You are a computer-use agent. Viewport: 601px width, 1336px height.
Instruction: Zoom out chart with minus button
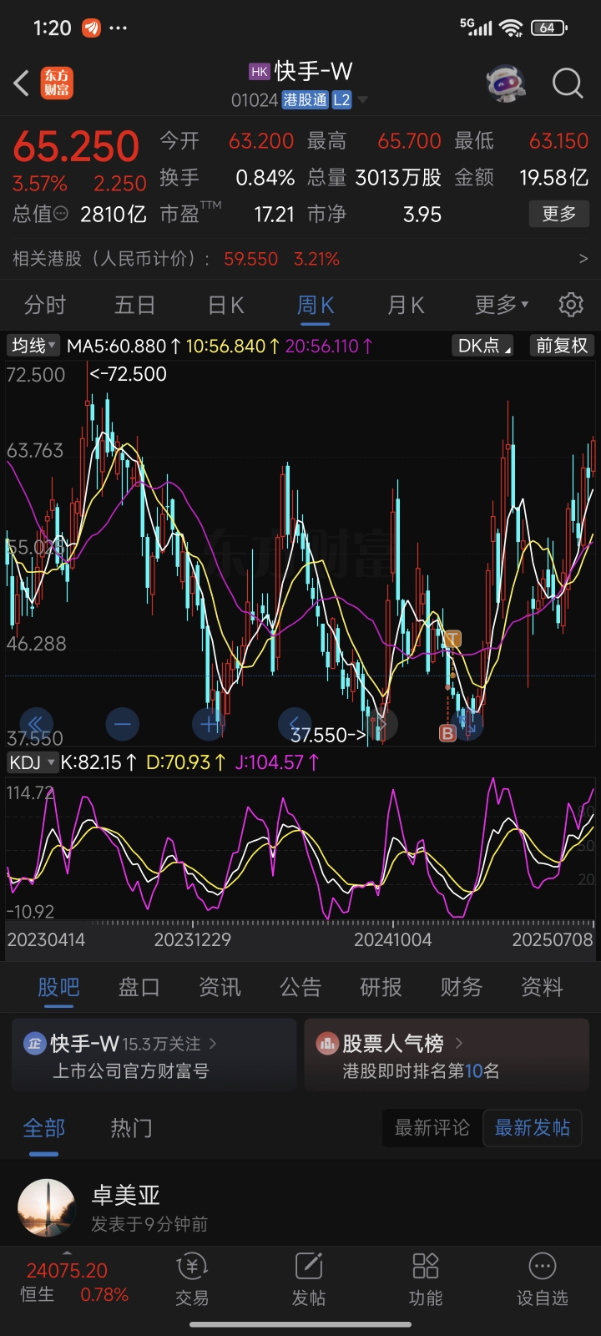click(123, 723)
